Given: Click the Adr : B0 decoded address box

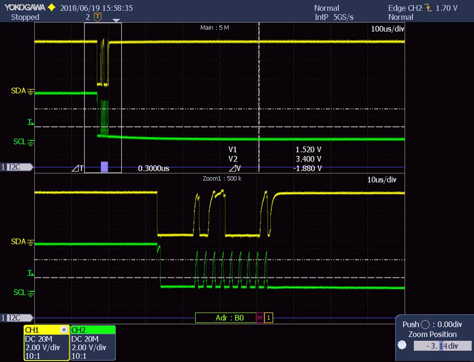Looking at the screenshot, I should click(x=226, y=317).
